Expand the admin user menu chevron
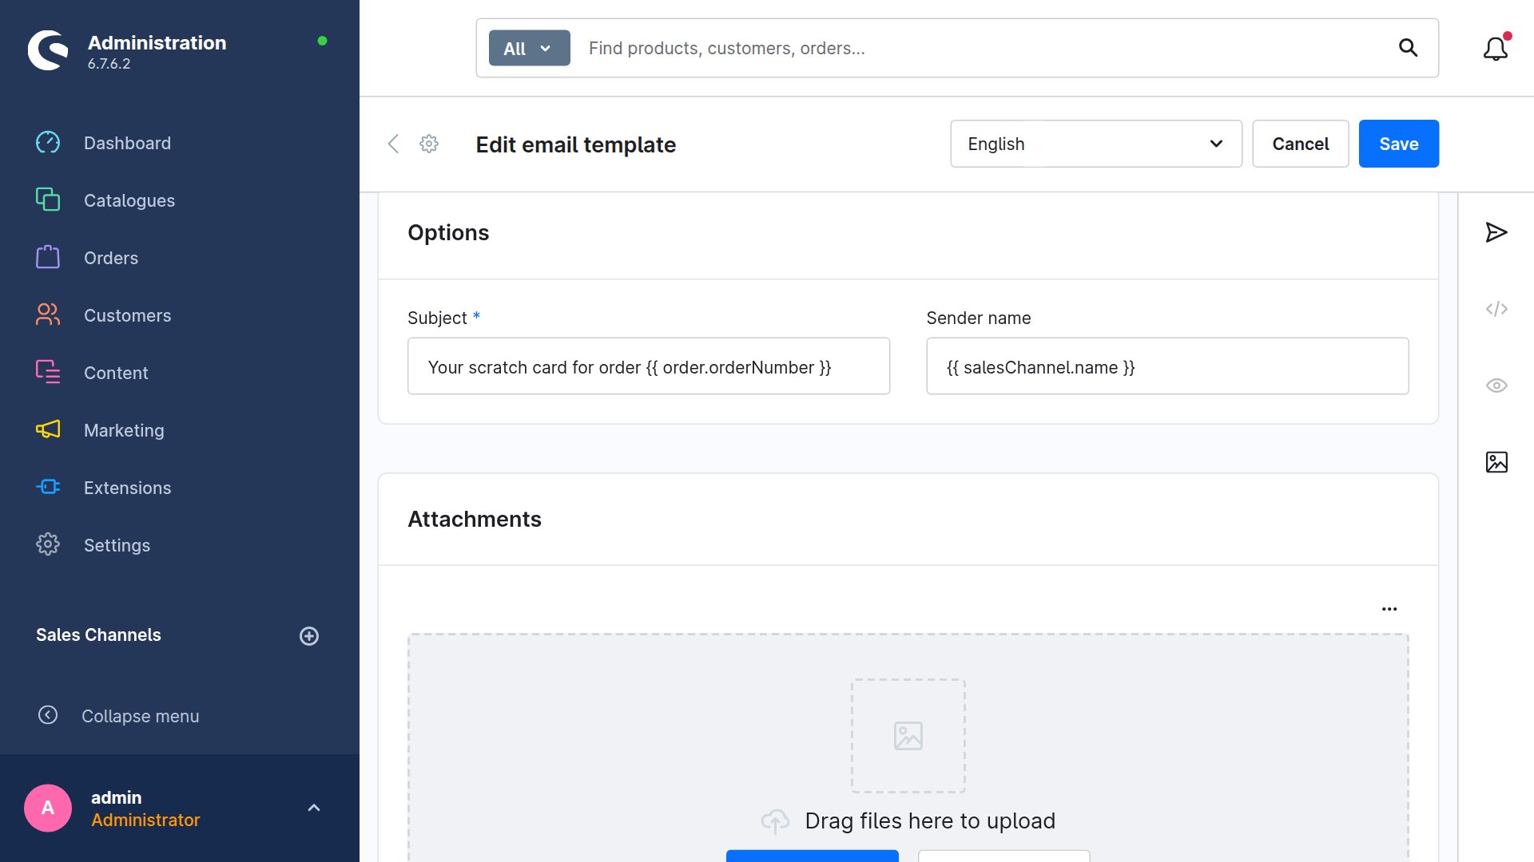 click(314, 808)
